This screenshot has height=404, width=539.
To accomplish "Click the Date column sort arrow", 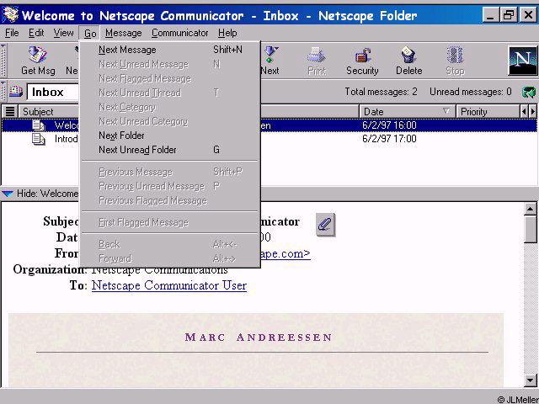I will (x=446, y=111).
